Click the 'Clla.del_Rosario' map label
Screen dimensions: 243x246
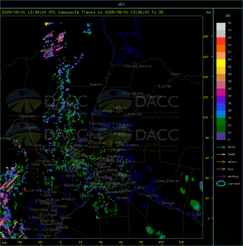tap(138, 66)
